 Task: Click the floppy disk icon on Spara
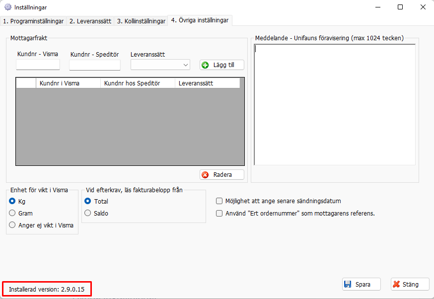pos(348,284)
